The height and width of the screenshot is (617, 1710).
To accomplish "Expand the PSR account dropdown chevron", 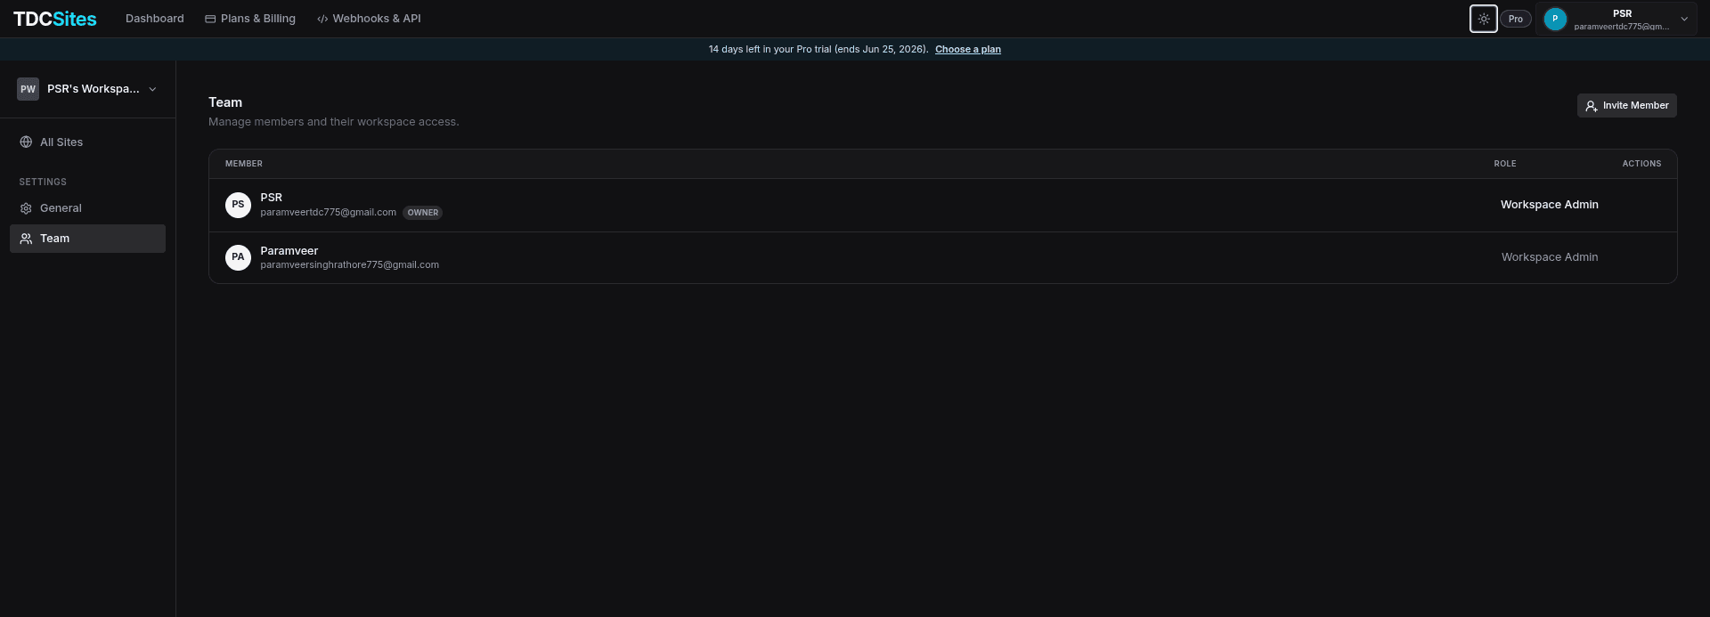I will click(x=1684, y=19).
